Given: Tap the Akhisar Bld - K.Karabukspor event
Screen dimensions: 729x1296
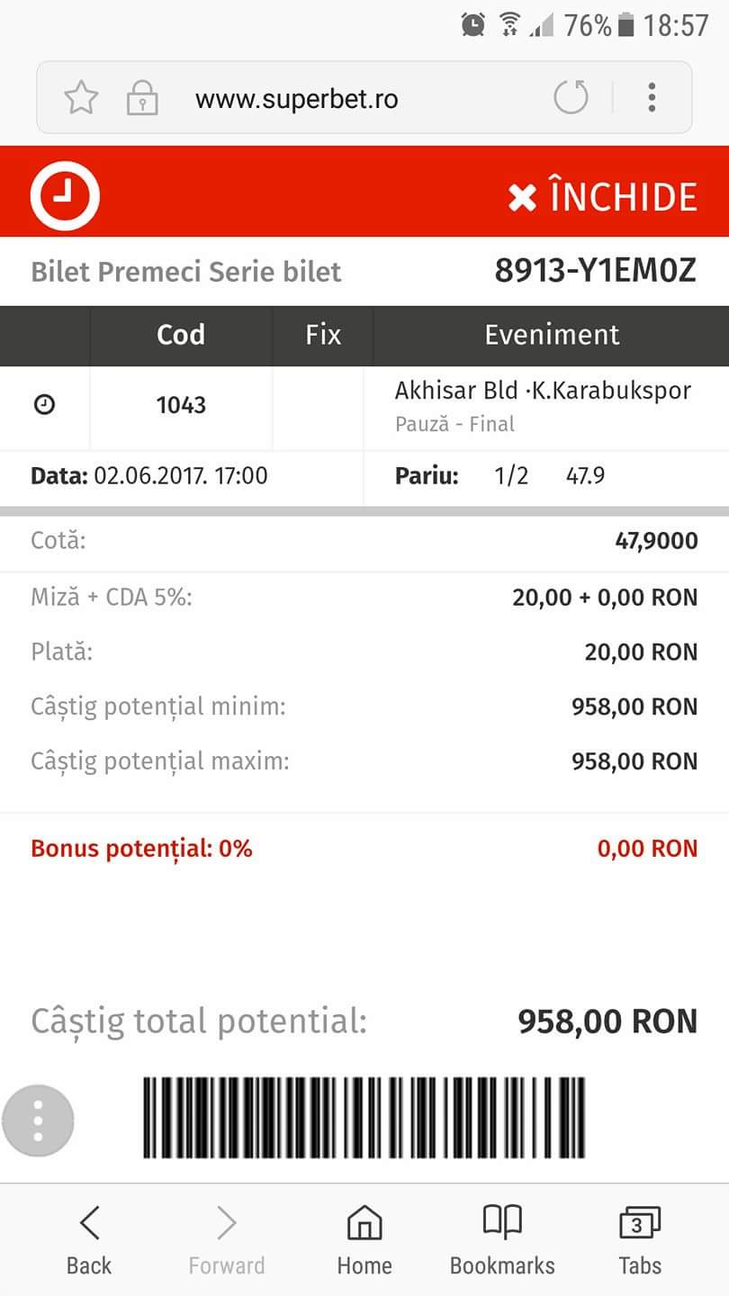Looking at the screenshot, I should [x=543, y=391].
